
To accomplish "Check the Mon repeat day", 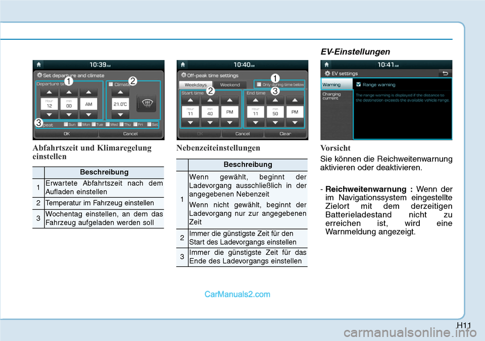I will click(80, 125).
